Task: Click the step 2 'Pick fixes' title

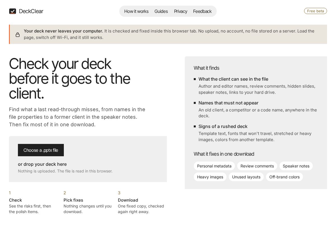Action: point(73,200)
